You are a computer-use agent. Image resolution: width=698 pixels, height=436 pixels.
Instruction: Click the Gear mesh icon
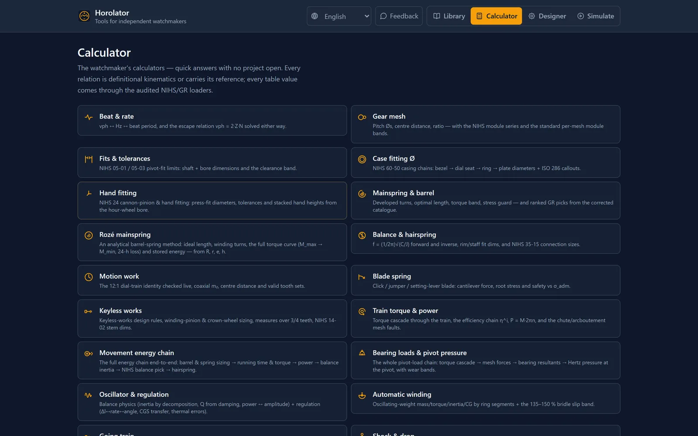pos(362,117)
